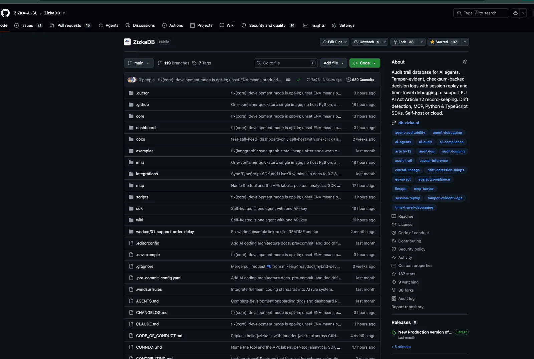Open the dashboard folder
Image resolution: width=534 pixels, height=359 pixels.
tap(146, 128)
